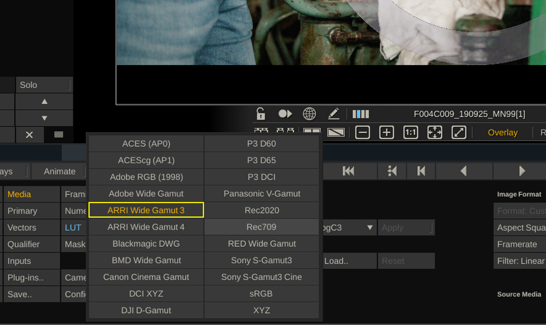Select RED Wide Gamut
The height and width of the screenshot is (325, 546).
261,244
